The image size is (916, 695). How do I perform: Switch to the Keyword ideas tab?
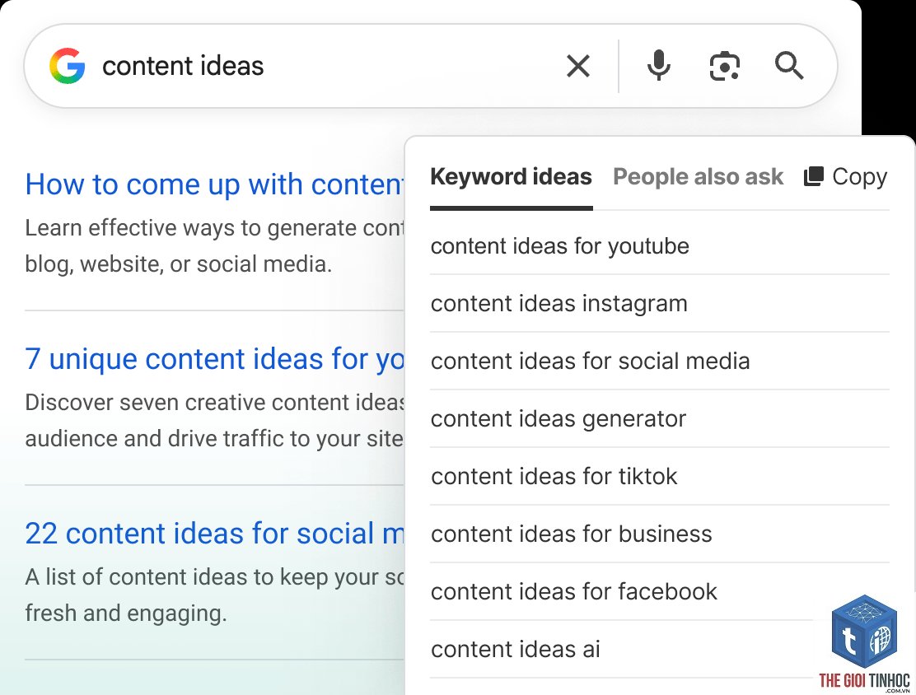[512, 176]
